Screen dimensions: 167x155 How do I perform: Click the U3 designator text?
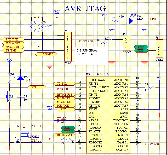point(88,74)
